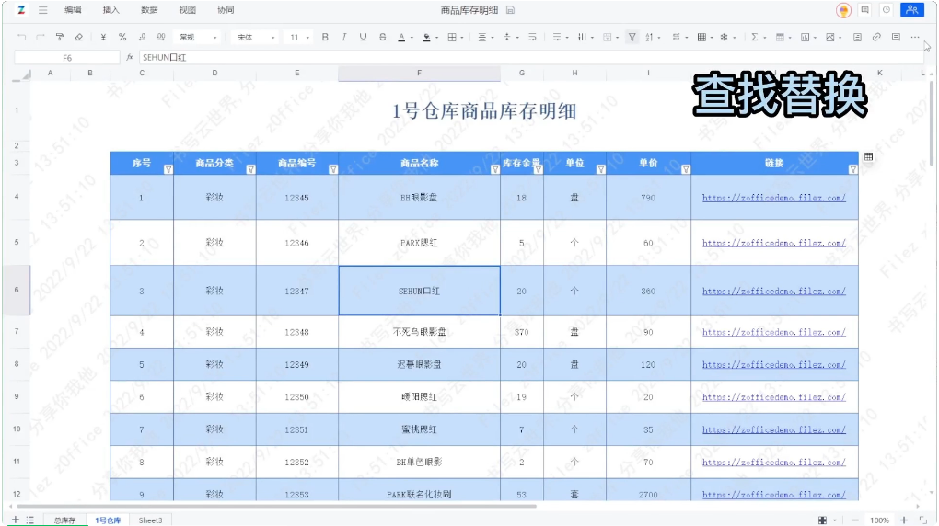Click the table style grid icon
The width and height of the screenshot is (939, 526).
[x=701, y=37]
